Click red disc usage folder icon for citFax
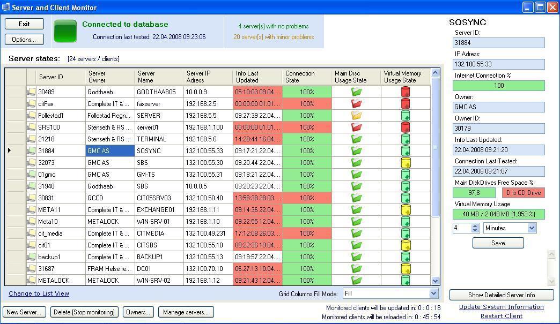This screenshot has width=560, height=324. point(356,104)
